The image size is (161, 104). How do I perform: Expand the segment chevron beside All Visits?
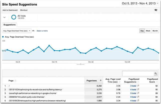pos(4,17)
